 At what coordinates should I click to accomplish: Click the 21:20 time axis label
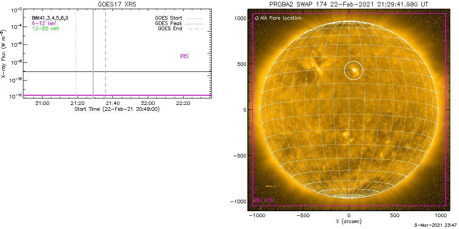tap(78, 103)
